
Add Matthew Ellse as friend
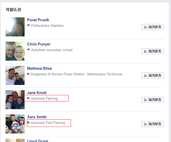pos(153,75)
